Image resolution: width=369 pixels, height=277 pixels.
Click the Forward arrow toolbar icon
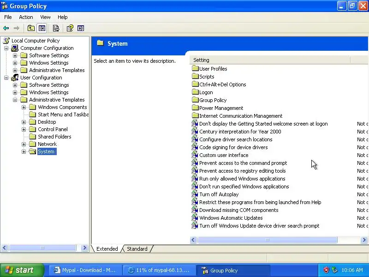(x=17, y=28)
